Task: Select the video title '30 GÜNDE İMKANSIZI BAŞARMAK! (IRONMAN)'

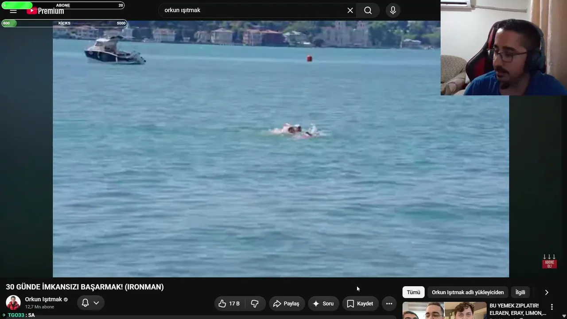Action: (85, 287)
